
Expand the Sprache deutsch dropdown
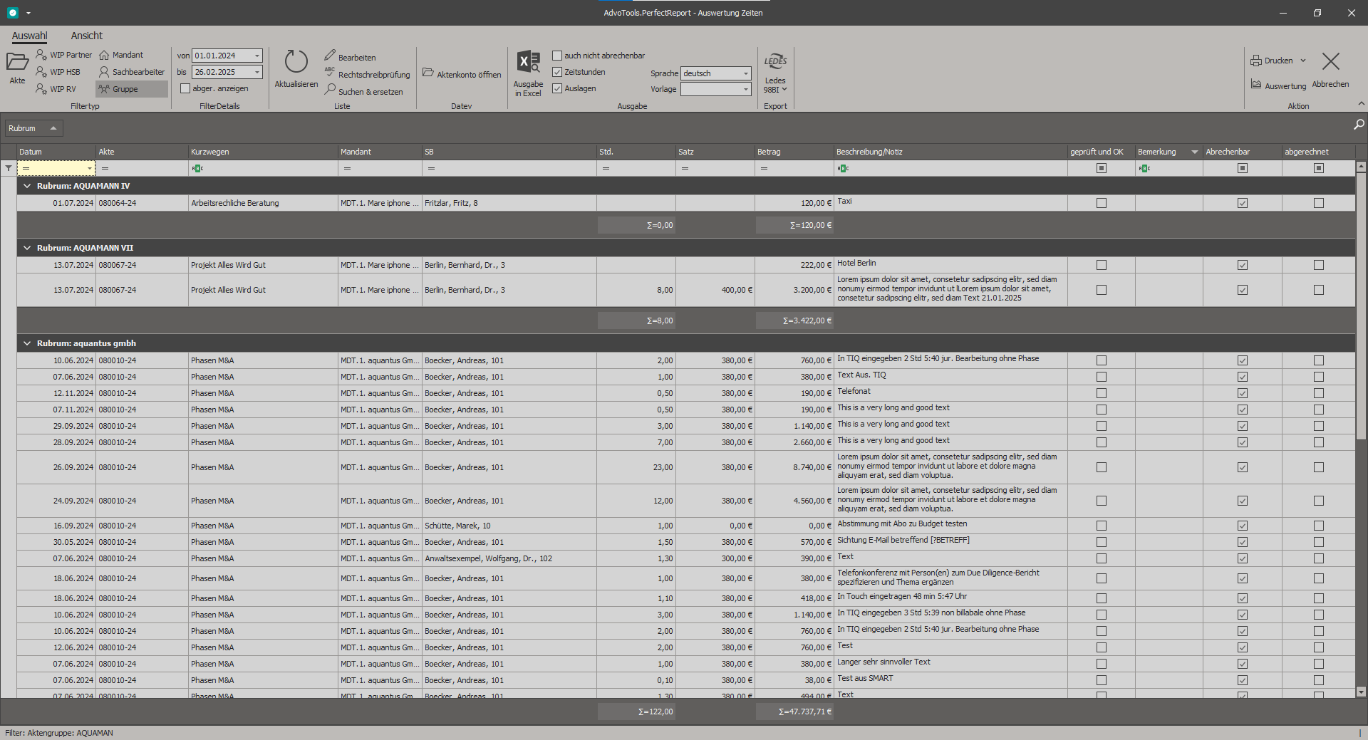click(x=746, y=73)
